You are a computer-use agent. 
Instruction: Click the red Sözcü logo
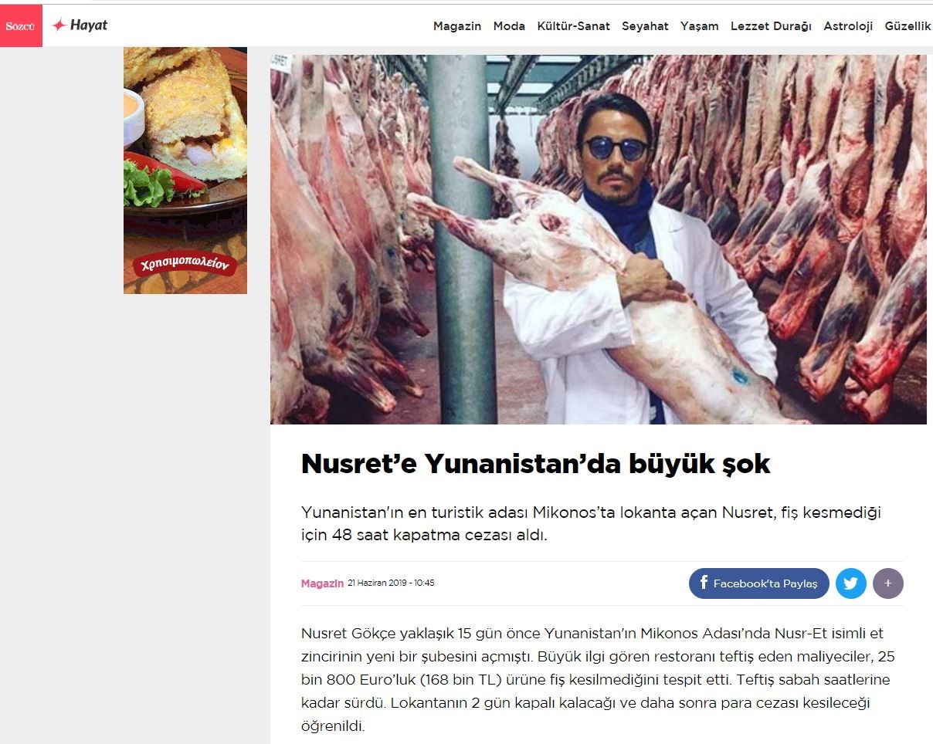[21, 25]
